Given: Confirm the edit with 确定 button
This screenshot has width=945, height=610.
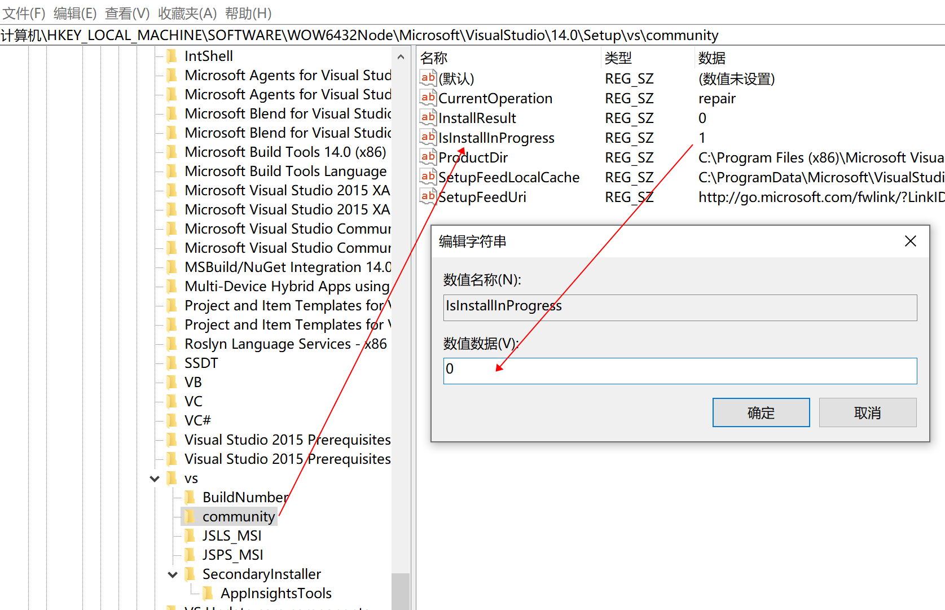Looking at the screenshot, I should click(x=761, y=412).
